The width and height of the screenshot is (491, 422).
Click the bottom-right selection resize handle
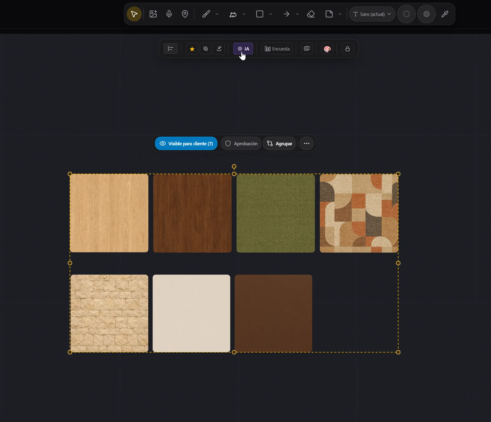(398, 352)
